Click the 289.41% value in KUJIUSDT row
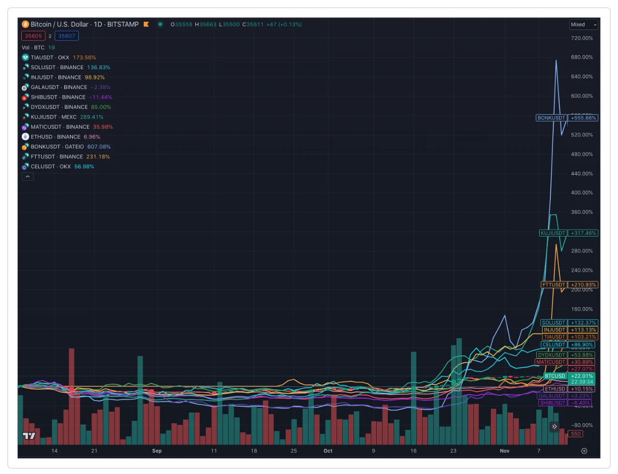The height and width of the screenshot is (474, 618). pyautogui.click(x=92, y=117)
